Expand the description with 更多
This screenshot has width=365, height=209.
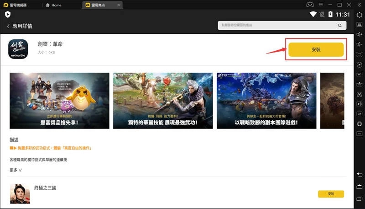point(16,170)
